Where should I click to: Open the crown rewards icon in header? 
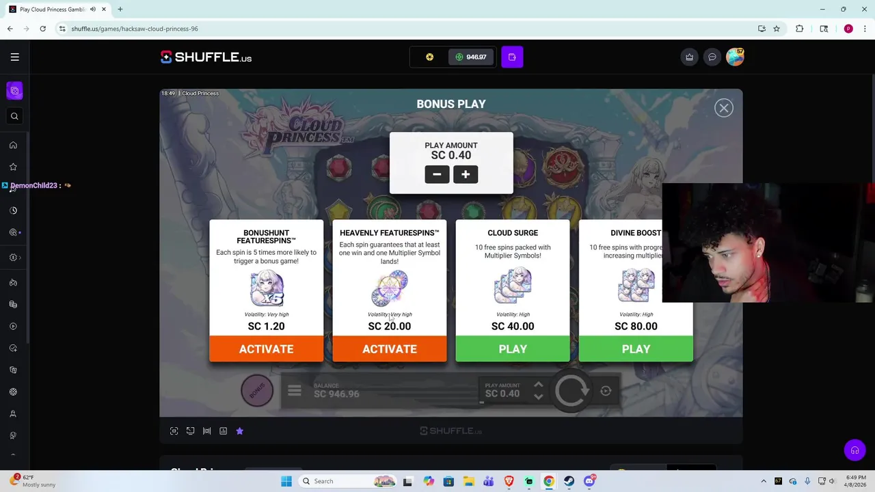689,57
